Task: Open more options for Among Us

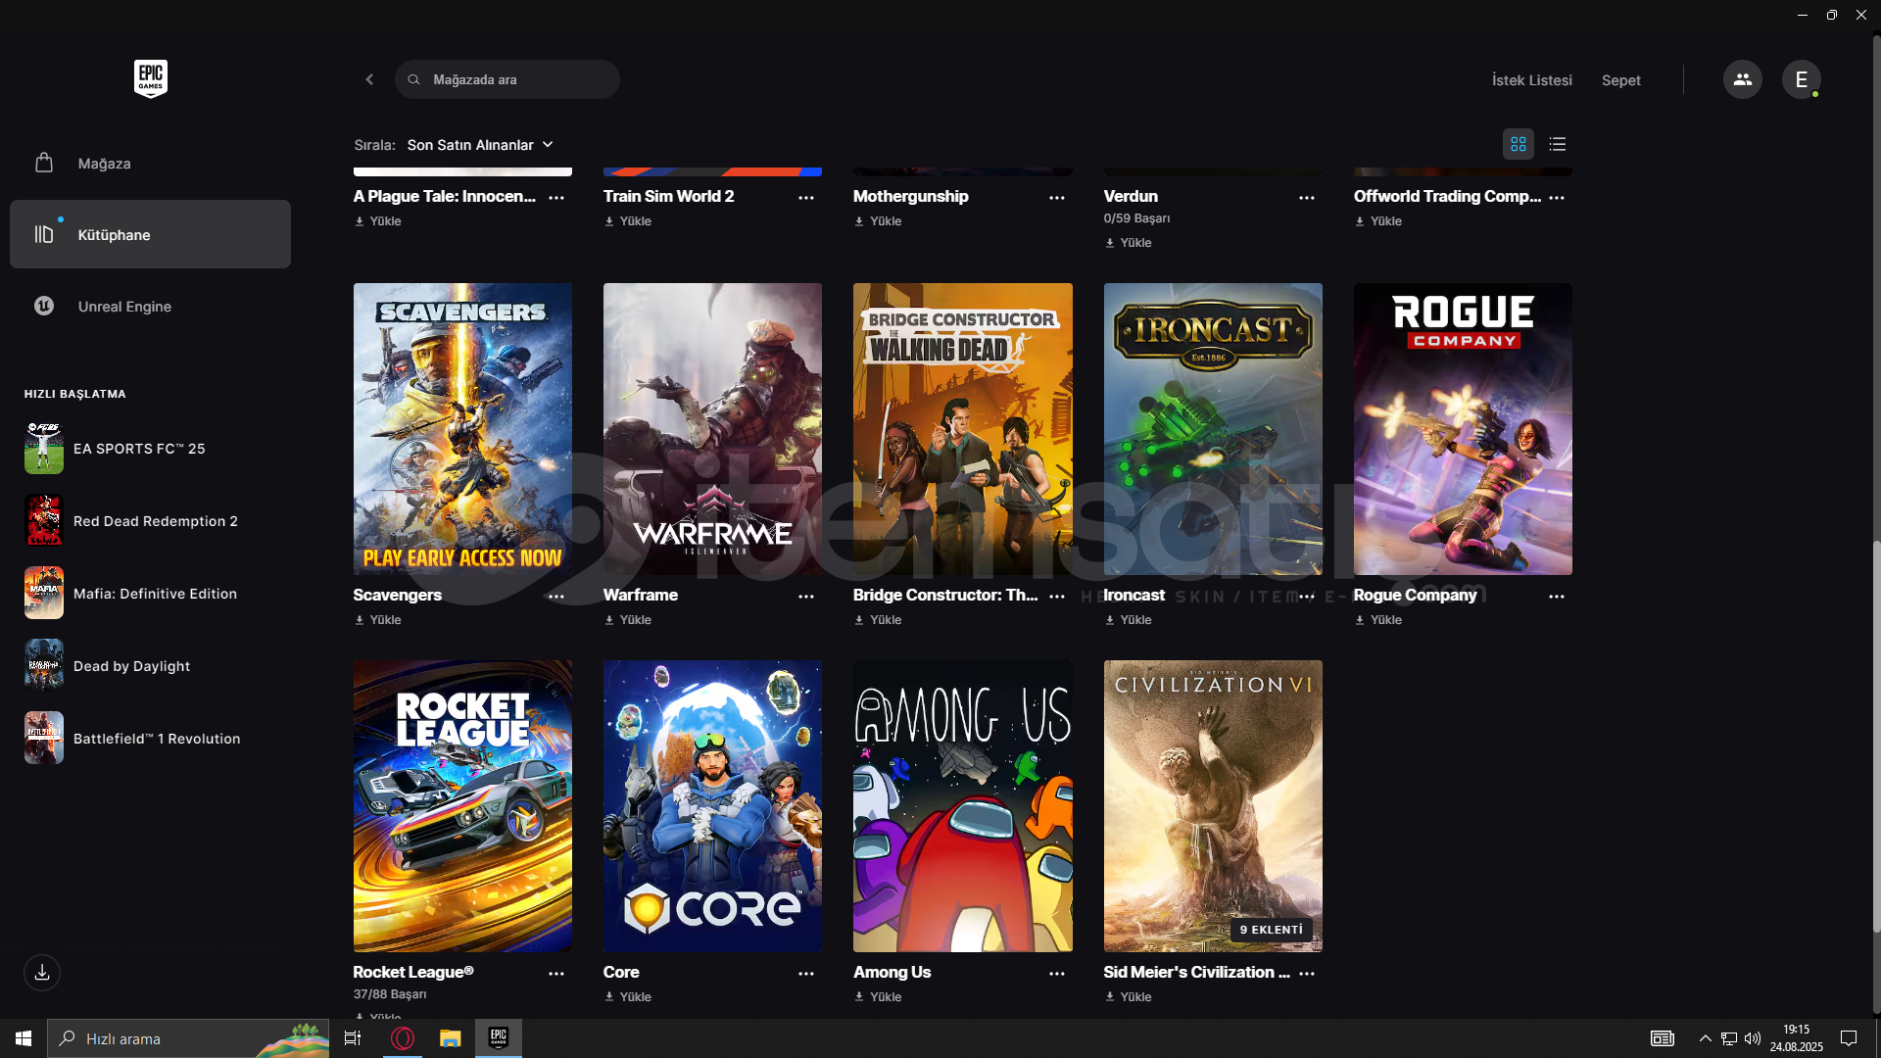Action: pos(1057,974)
